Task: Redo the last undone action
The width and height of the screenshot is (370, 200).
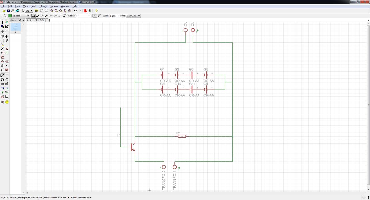Action: [x=80, y=11]
